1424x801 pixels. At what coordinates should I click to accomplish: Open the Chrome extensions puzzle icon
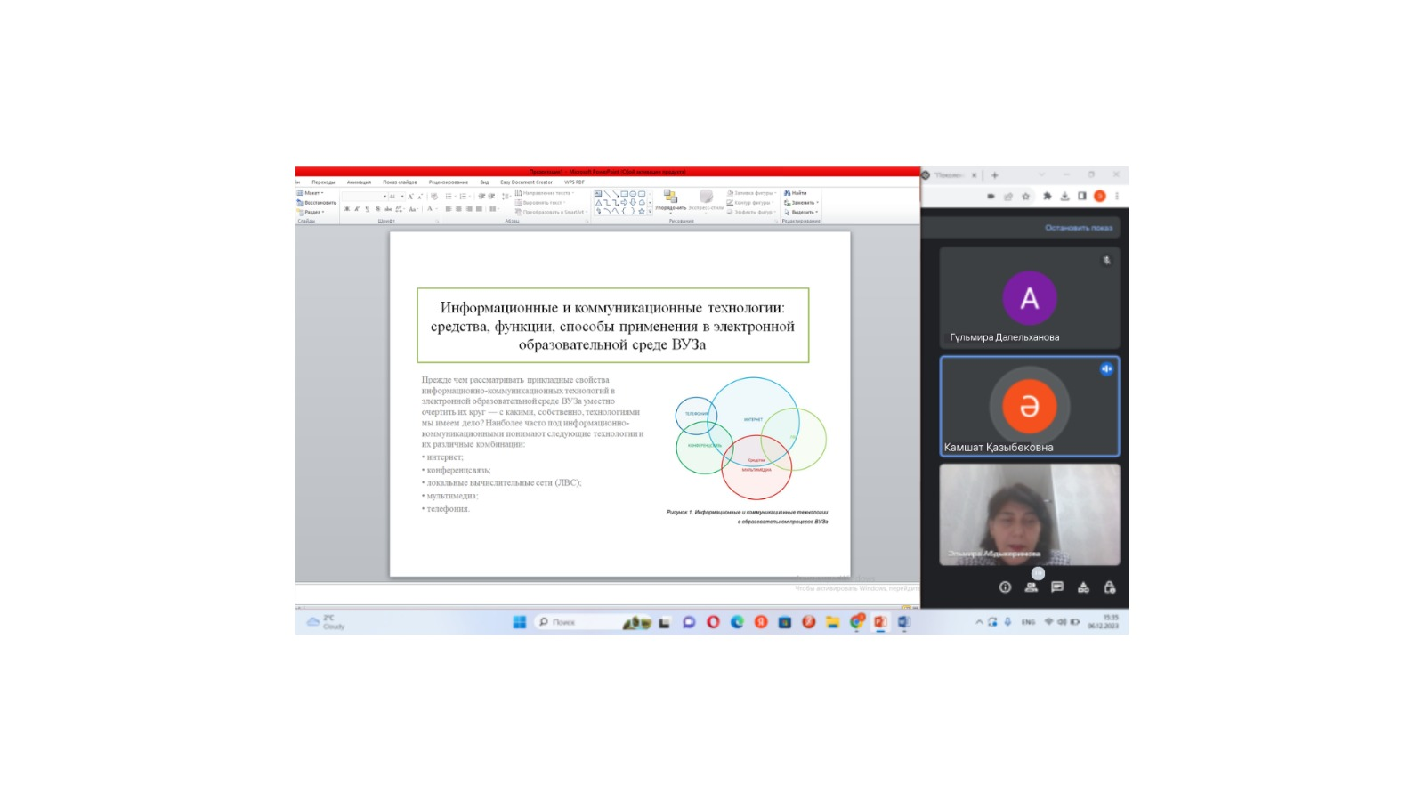[x=1047, y=197]
